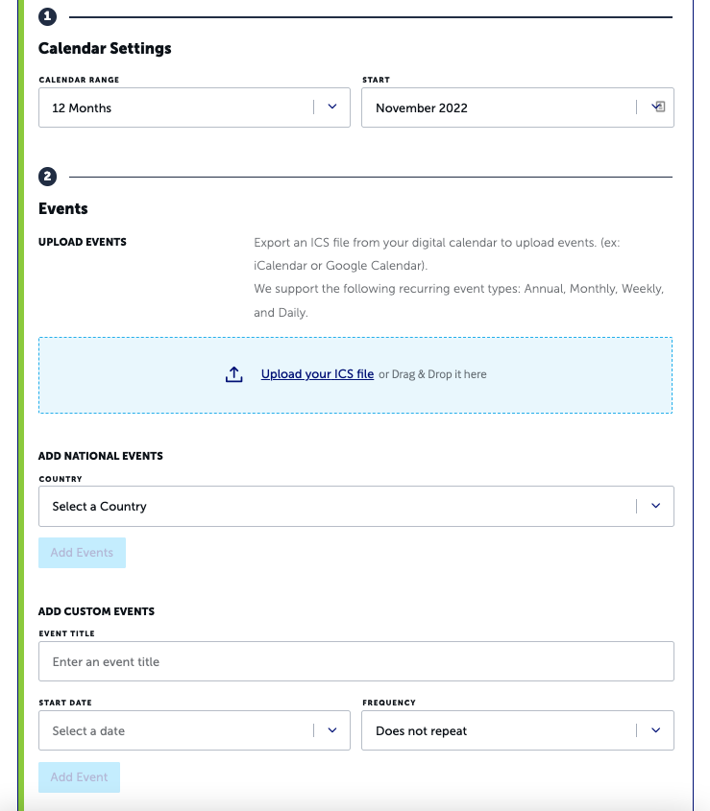This screenshot has height=811, width=710.
Task: Click the step 2 numbered circle badge
Action: pos(47,176)
